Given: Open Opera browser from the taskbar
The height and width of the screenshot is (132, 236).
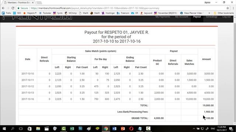Looking at the screenshot, I should [131, 129].
